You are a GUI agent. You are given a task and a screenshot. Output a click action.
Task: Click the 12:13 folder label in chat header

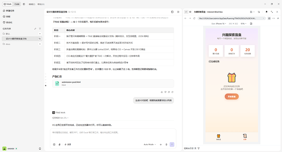[x=72, y=12]
